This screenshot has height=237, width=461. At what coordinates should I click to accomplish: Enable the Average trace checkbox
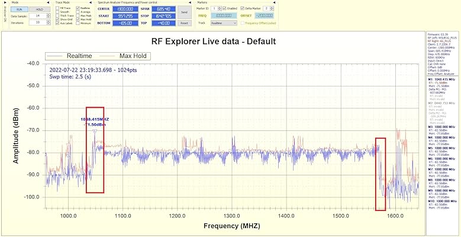(78, 12)
